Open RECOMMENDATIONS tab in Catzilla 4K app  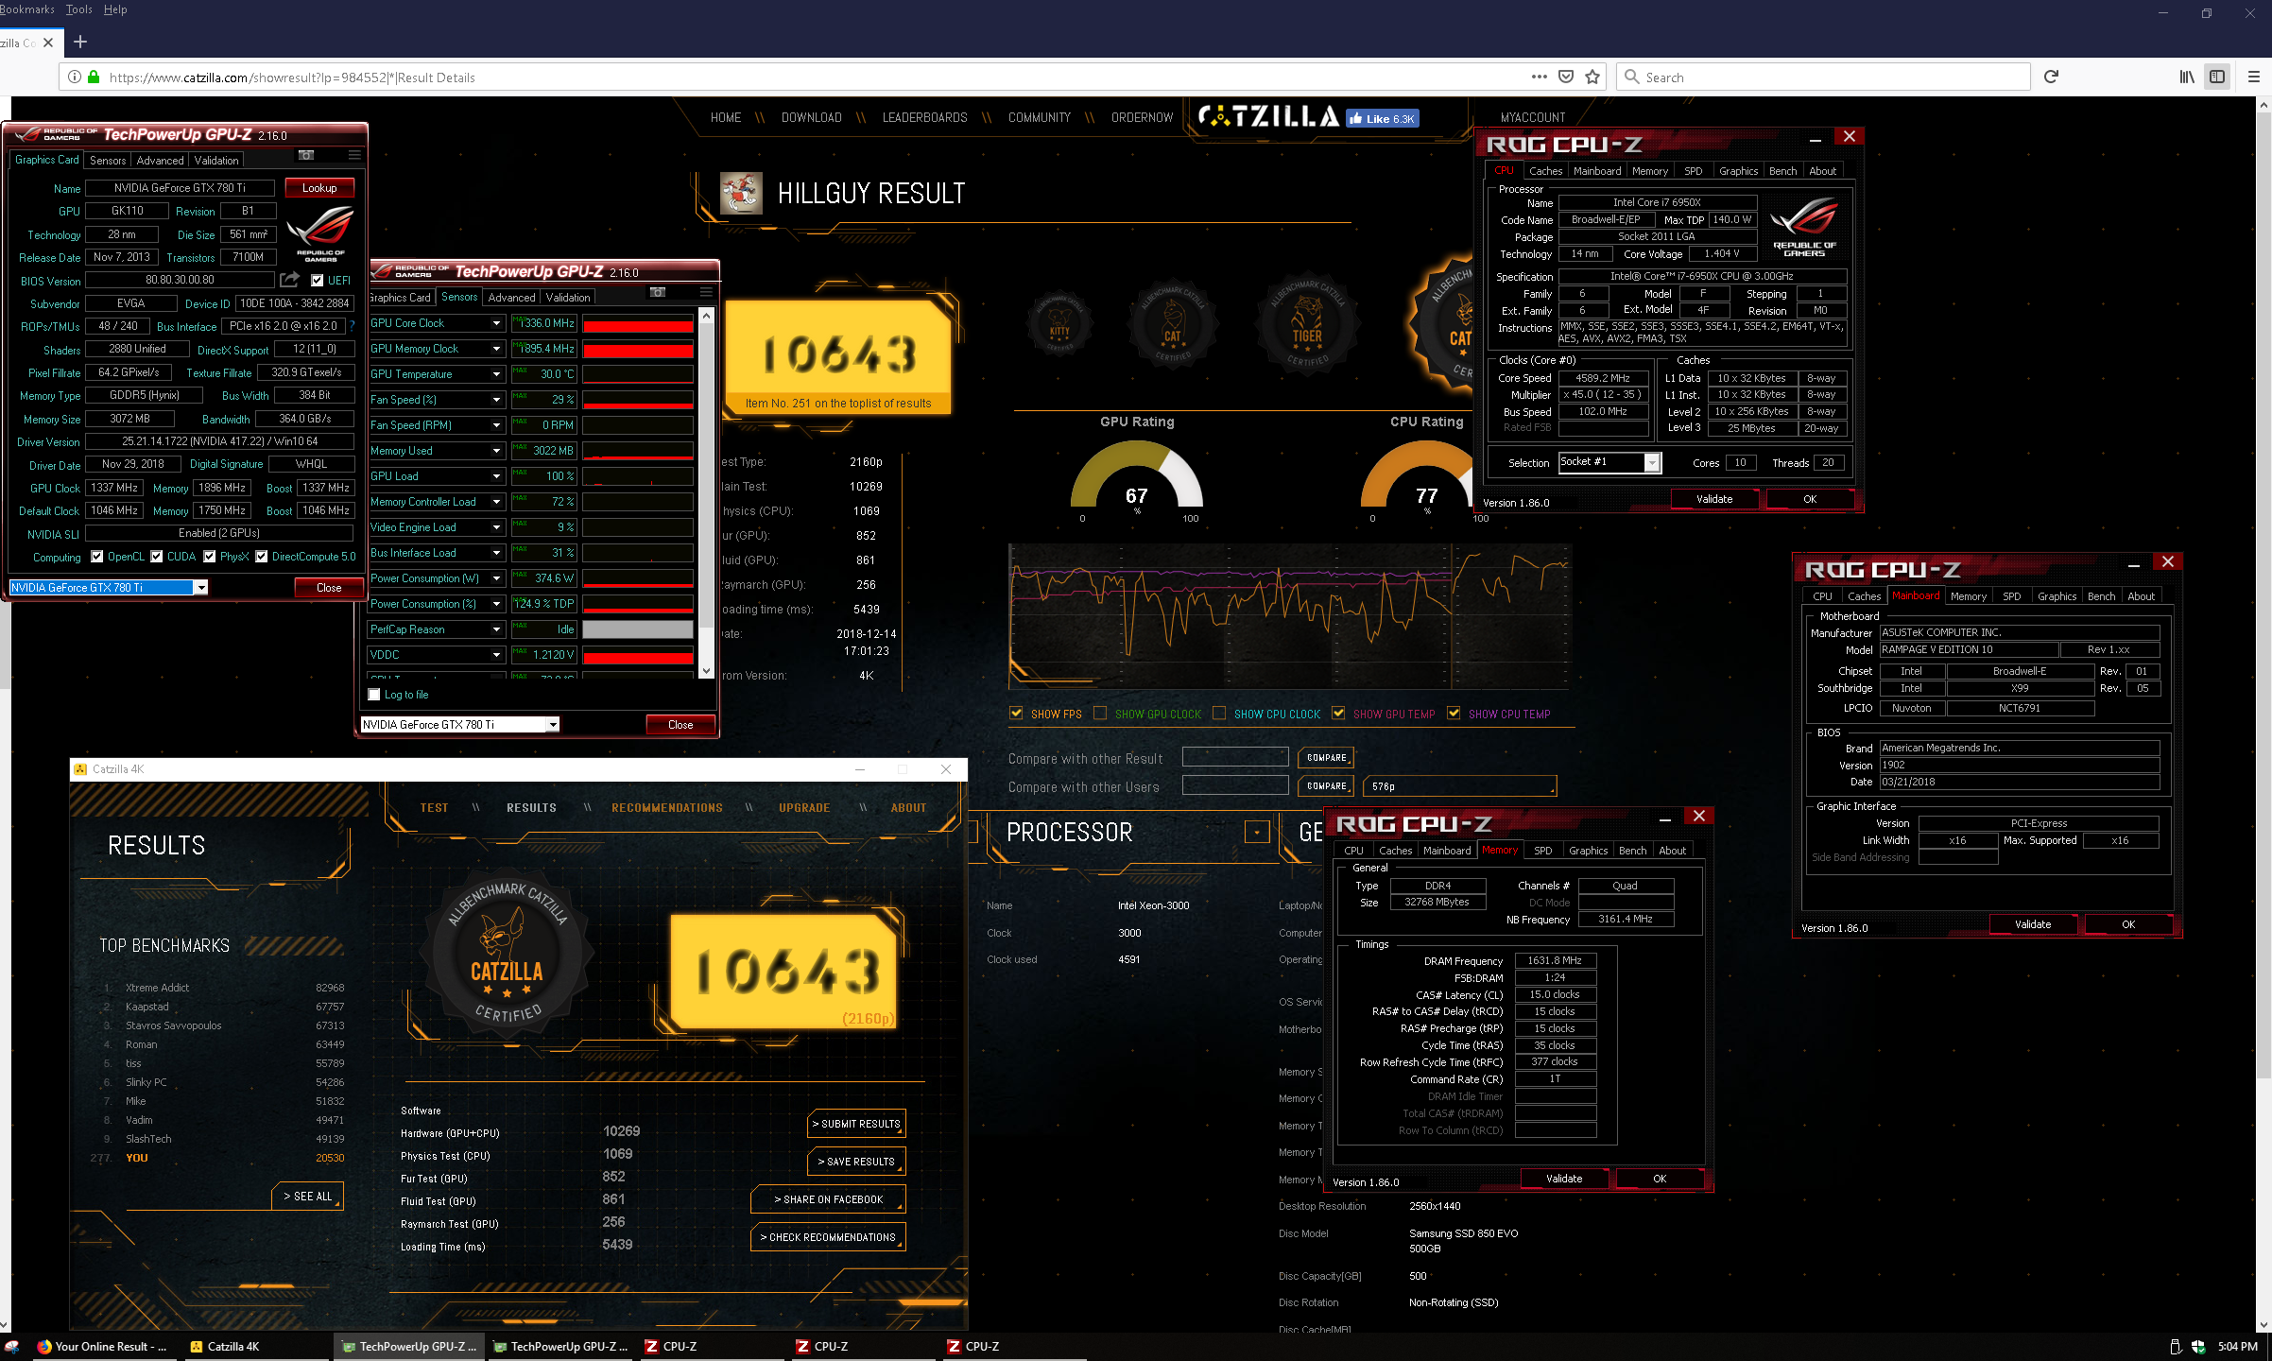(x=666, y=808)
